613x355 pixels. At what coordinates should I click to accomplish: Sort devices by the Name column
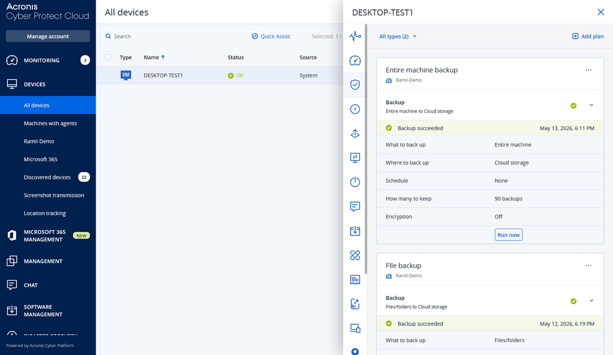pos(154,57)
